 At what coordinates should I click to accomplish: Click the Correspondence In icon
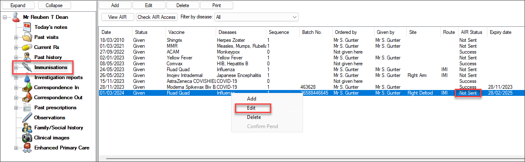click(x=27, y=87)
